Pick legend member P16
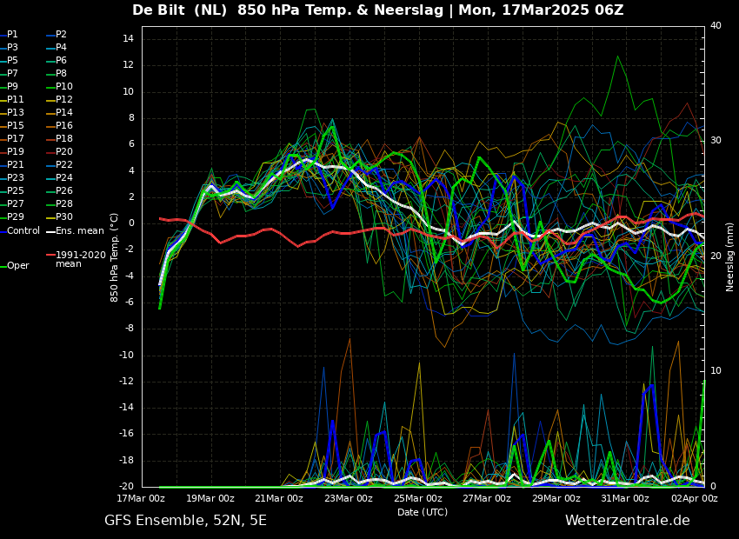This screenshot has width=739, height=539. [59, 125]
